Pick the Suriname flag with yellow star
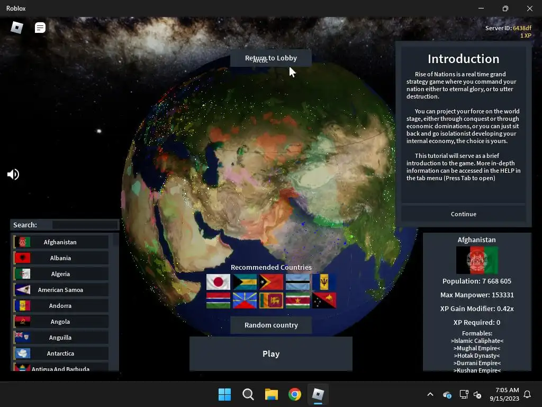The image size is (542, 407). point(297,300)
